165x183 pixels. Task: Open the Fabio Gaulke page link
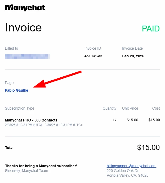(16, 90)
